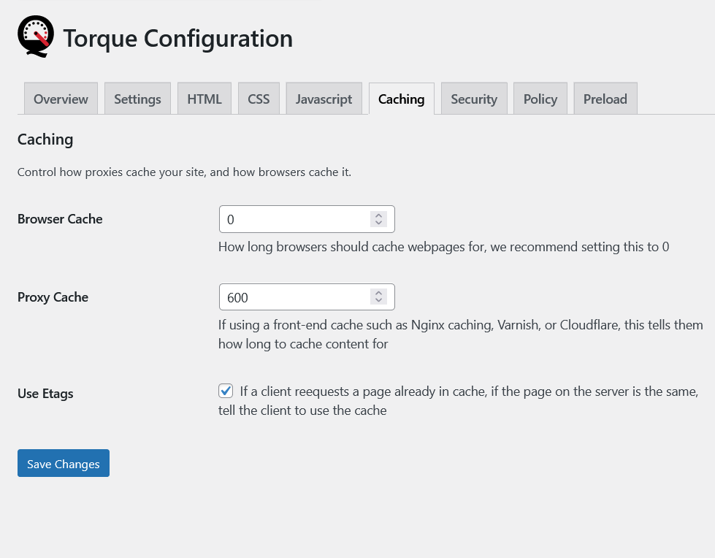The height and width of the screenshot is (558, 715).
Task: Decrease Browser Cache value with down arrow
Action: click(x=378, y=223)
